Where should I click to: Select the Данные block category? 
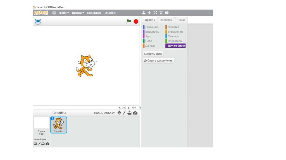[x=149, y=46]
